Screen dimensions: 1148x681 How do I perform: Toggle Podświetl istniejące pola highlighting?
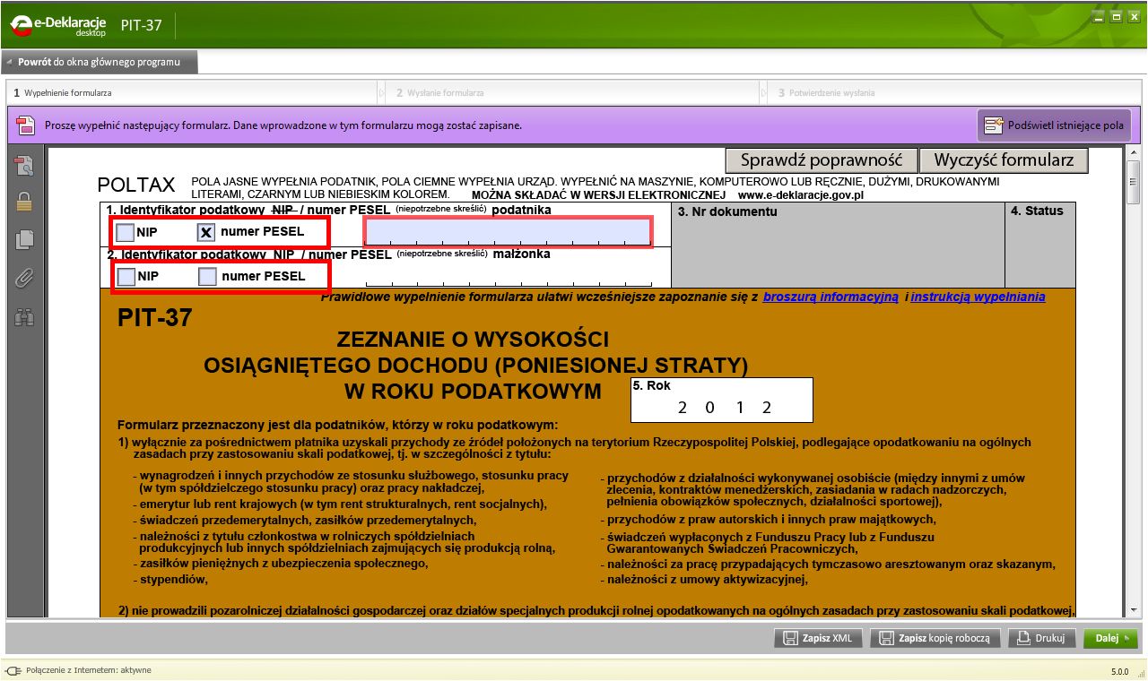(1054, 125)
